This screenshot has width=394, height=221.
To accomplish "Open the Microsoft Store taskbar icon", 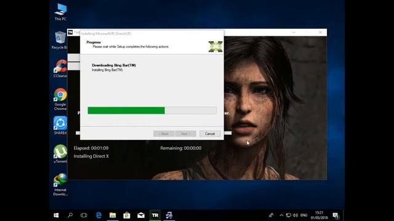I will (127, 215).
